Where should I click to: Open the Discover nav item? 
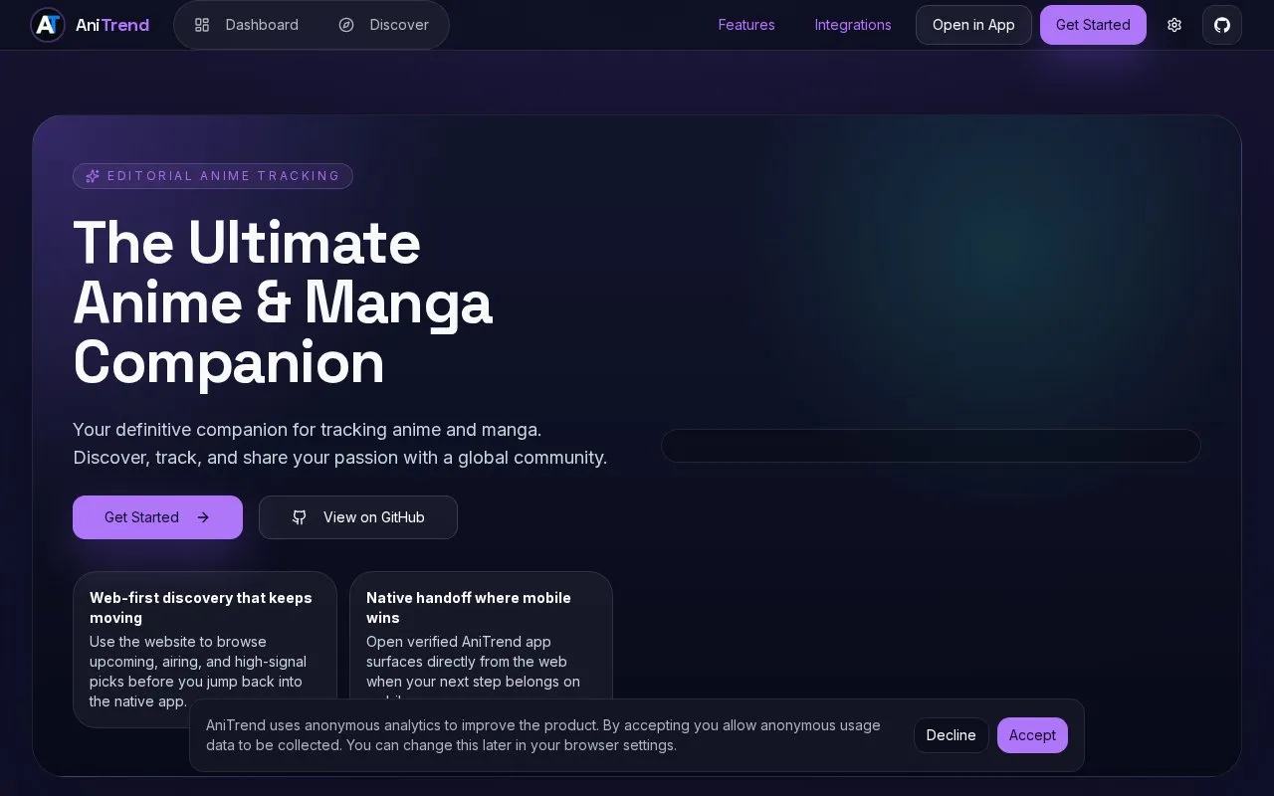tap(383, 25)
